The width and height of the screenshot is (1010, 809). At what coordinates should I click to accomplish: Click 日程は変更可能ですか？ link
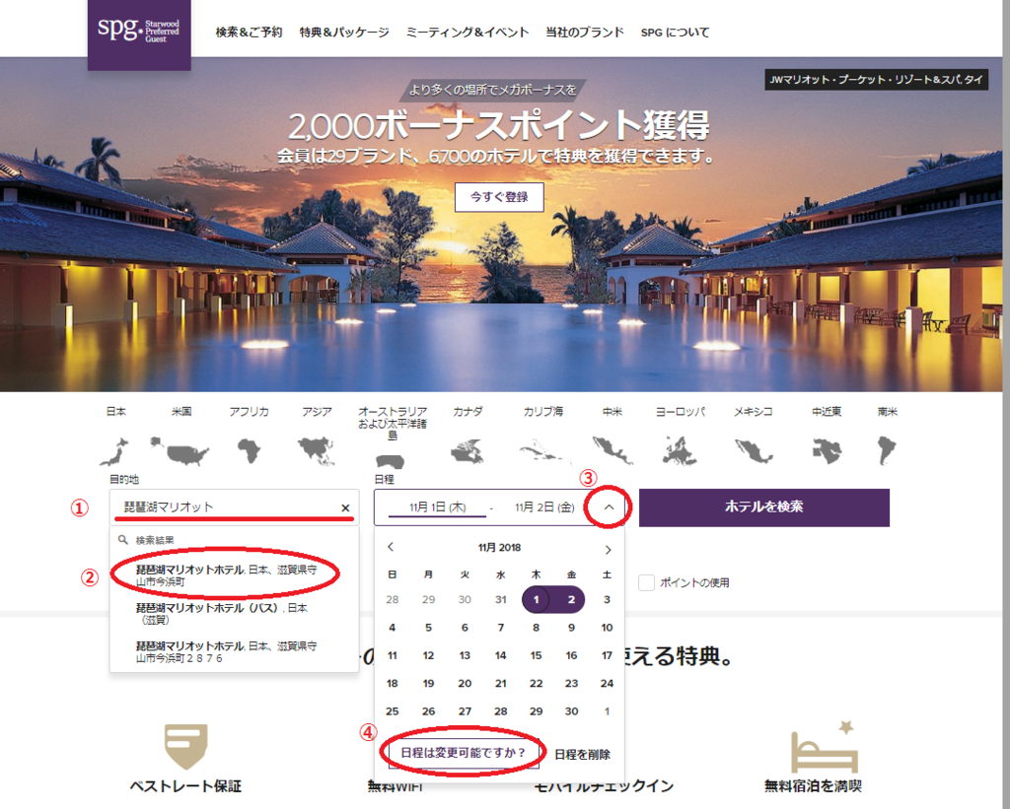(x=464, y=753)
